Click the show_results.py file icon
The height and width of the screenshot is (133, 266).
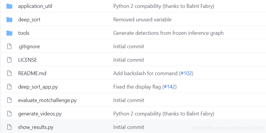(x=9, y=127)
